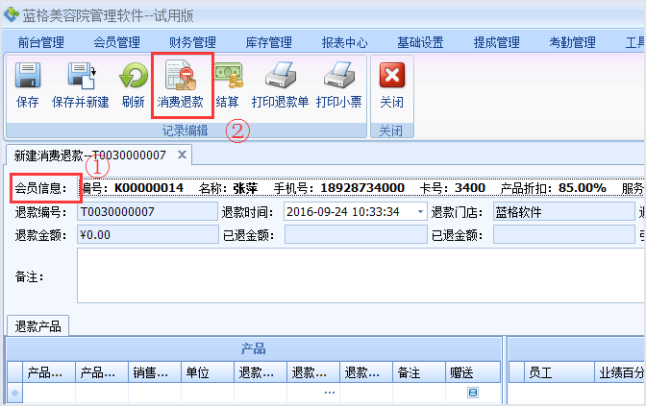Click the 结算 settlement money icon

click(x=228, y=75)
